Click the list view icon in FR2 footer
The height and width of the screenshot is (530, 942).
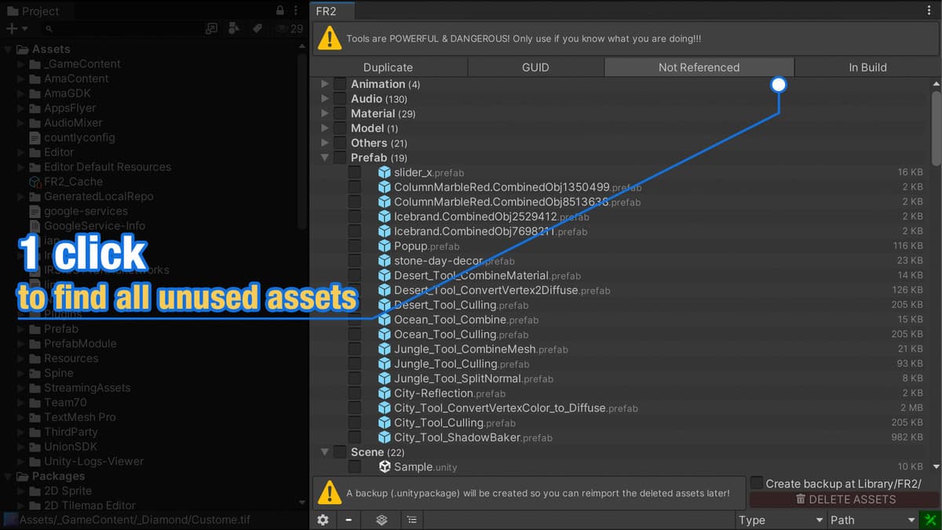click(x=411, y=520)
